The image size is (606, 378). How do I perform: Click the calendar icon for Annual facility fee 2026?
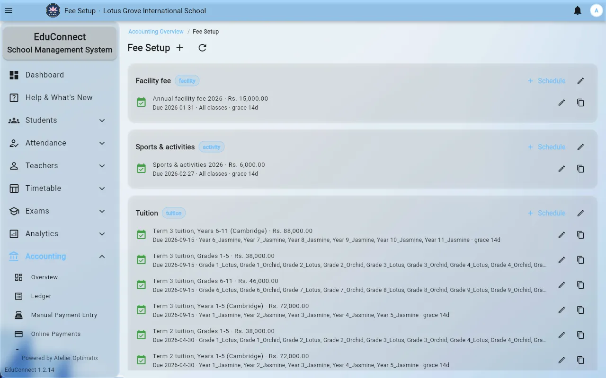pos(141,103)
